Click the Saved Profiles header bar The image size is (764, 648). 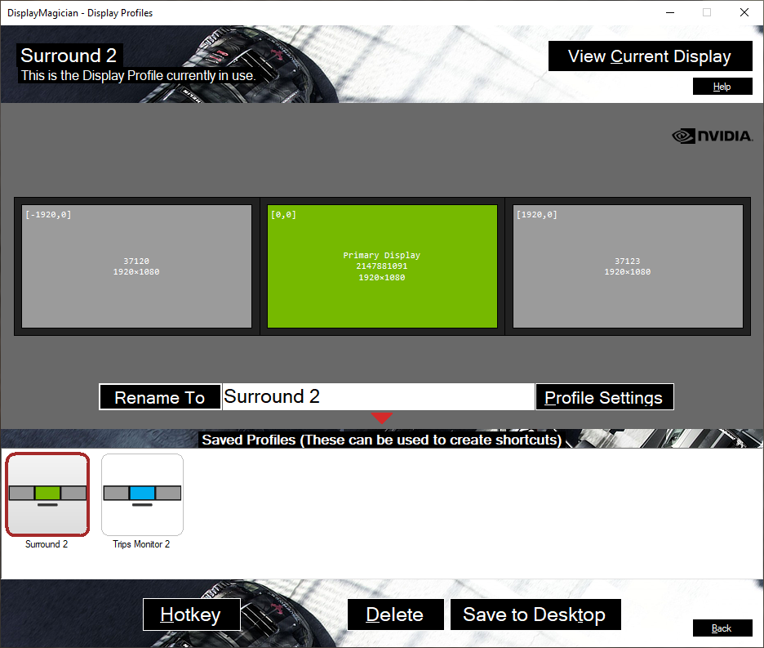tap(382, 440)
